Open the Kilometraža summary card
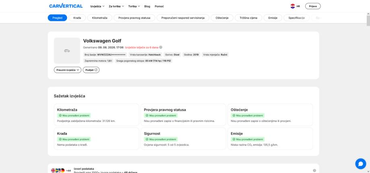This screenshot has height=173, width=370. (97, 115)
